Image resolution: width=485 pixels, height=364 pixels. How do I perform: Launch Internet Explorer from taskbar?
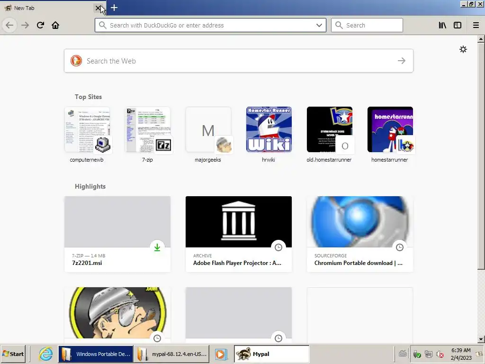(46, 354)
